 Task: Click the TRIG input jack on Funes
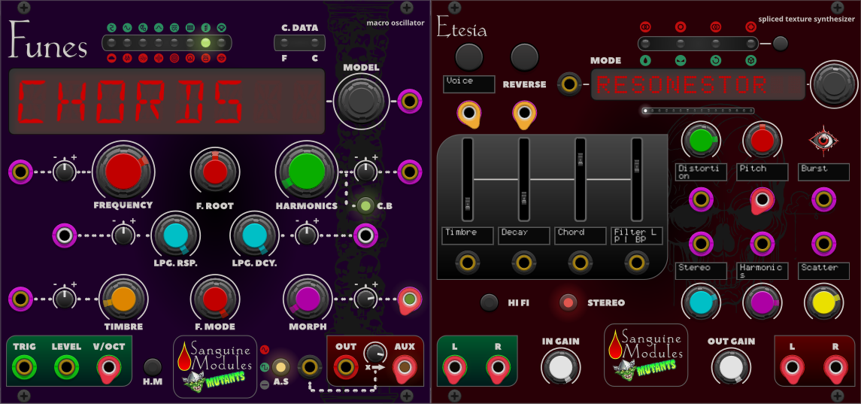(23, 366)
